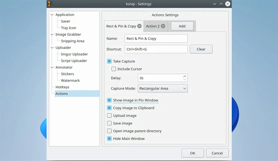
Task: Open the Watermark settings page
Action: point(70,80)
